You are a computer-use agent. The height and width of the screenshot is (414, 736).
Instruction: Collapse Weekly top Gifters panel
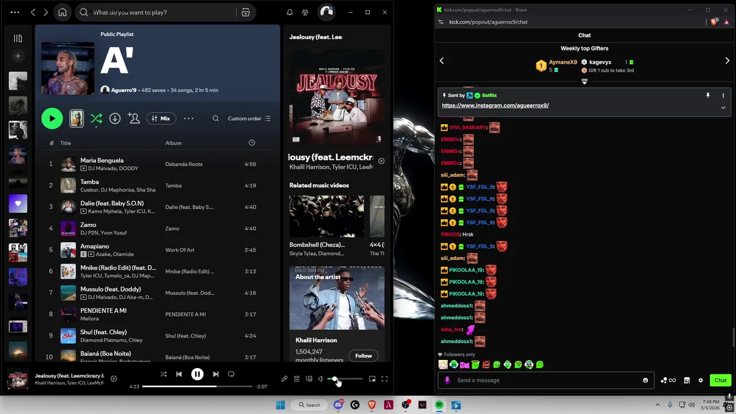coord(584,82)
